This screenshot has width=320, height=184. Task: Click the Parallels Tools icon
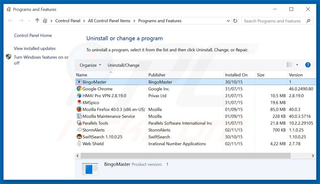click(79, 123)
